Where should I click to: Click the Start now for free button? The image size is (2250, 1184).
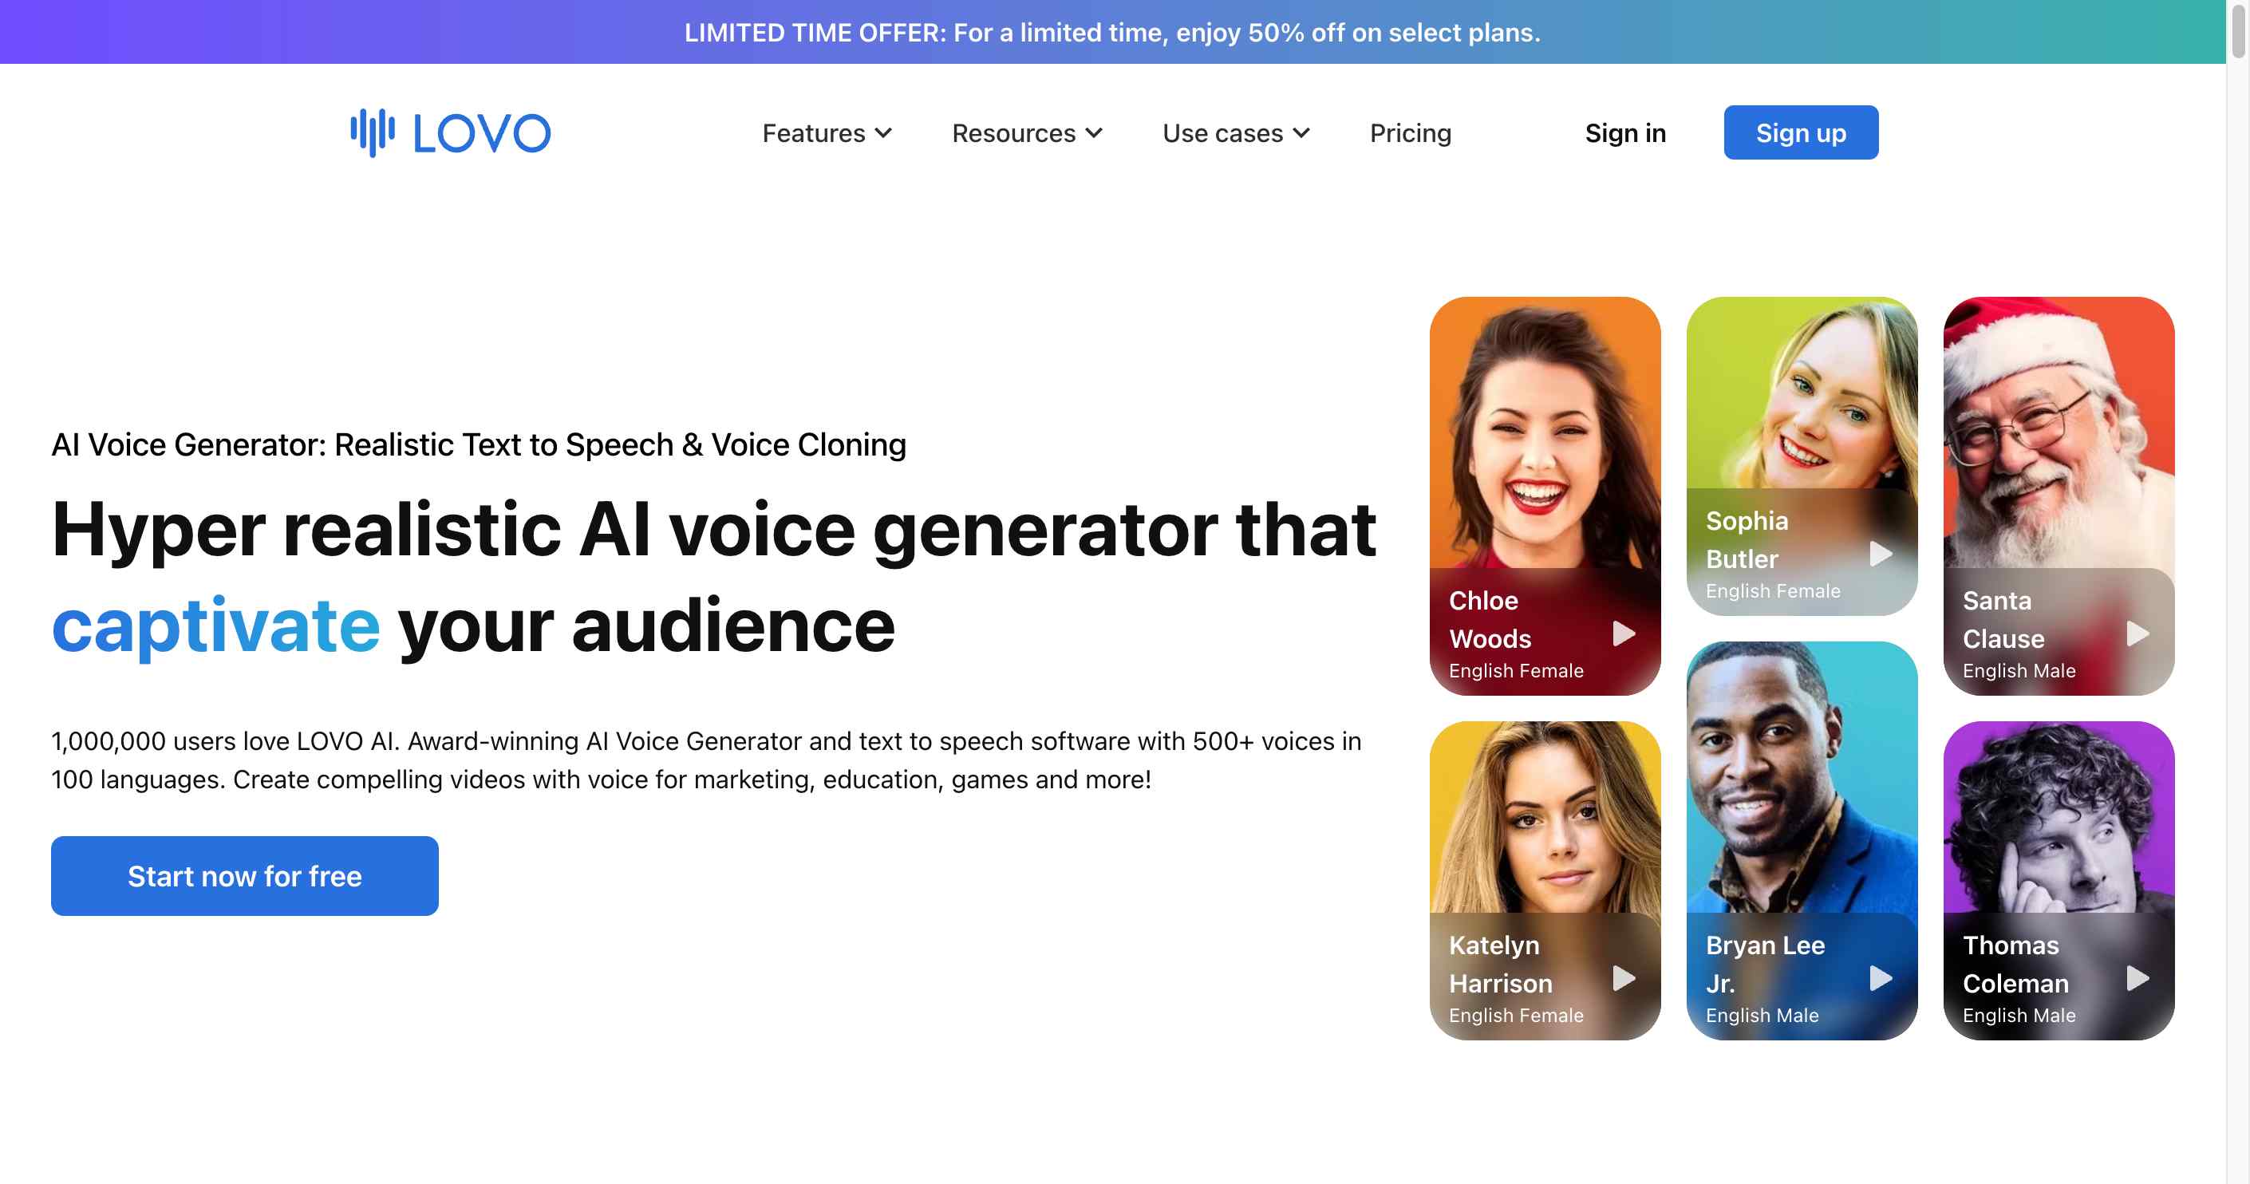(x=243, y=876)
